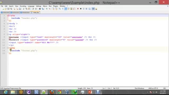
Task: Save the current file via toolbar
Action: (8, 9)
